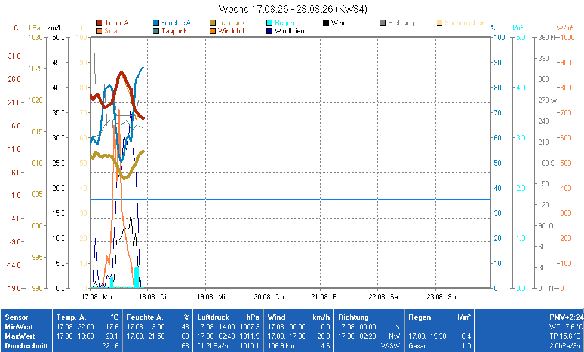Click the average temperature value '22.16'

click(110, 346)
